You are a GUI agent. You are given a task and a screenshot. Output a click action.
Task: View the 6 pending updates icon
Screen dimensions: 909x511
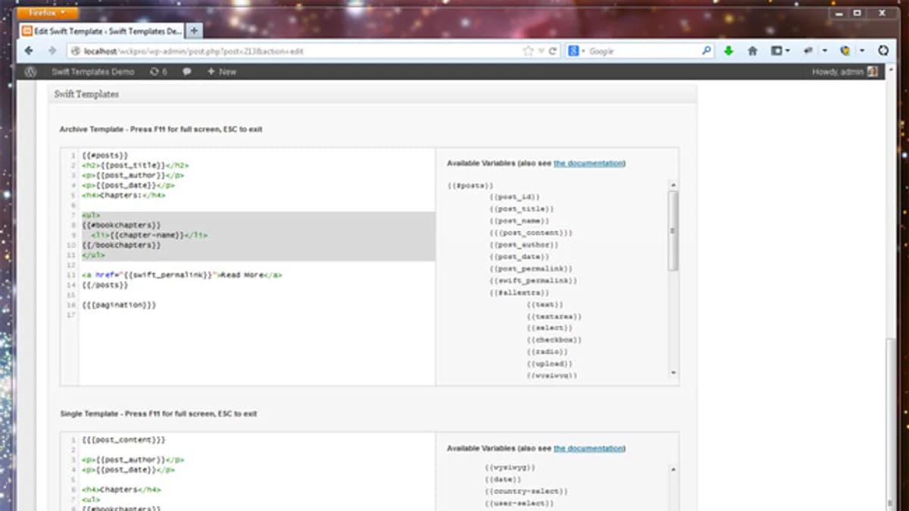pyautogui.click(x=158, y=72)
